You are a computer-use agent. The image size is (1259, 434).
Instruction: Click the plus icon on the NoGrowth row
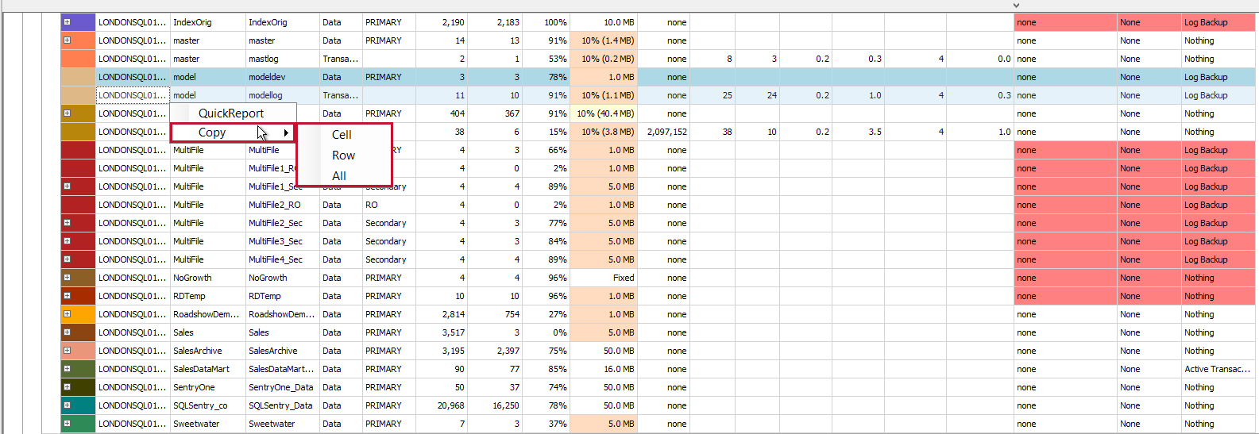click(x=67, y=278)
